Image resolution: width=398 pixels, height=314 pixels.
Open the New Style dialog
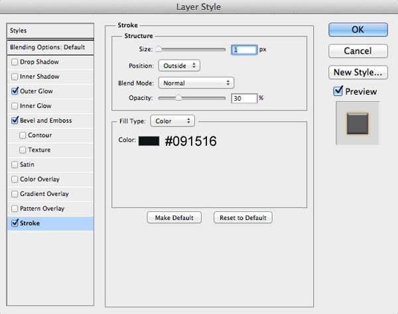click(358, 72)
